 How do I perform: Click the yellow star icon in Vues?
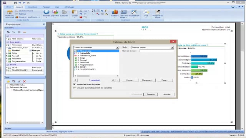(x=8, y=81)
